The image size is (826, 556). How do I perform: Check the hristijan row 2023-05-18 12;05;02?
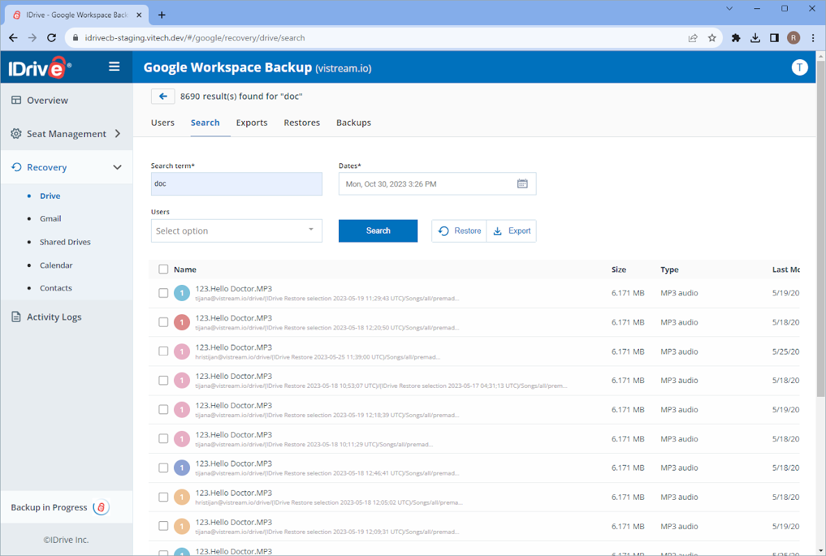[x=164, y=496]
